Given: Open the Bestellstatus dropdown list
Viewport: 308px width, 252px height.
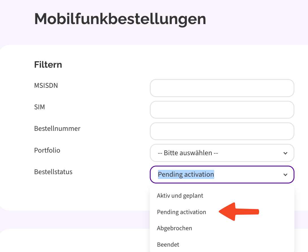Looking at the screenshot, I should coord(222,174).
